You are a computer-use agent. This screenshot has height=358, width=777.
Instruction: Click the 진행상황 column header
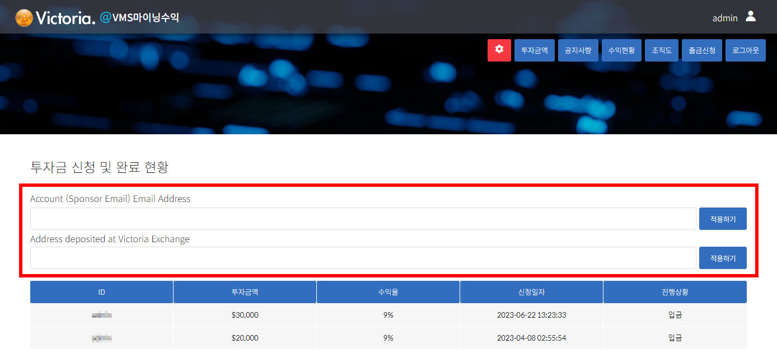click(675, 292)
